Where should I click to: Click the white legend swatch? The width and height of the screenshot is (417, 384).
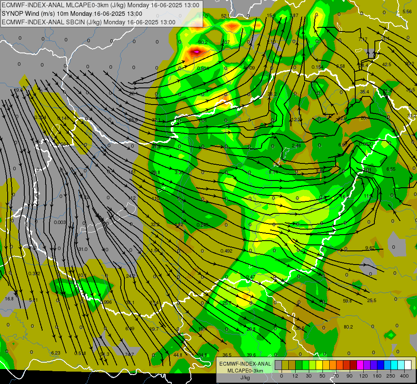[x=408, y=365]
